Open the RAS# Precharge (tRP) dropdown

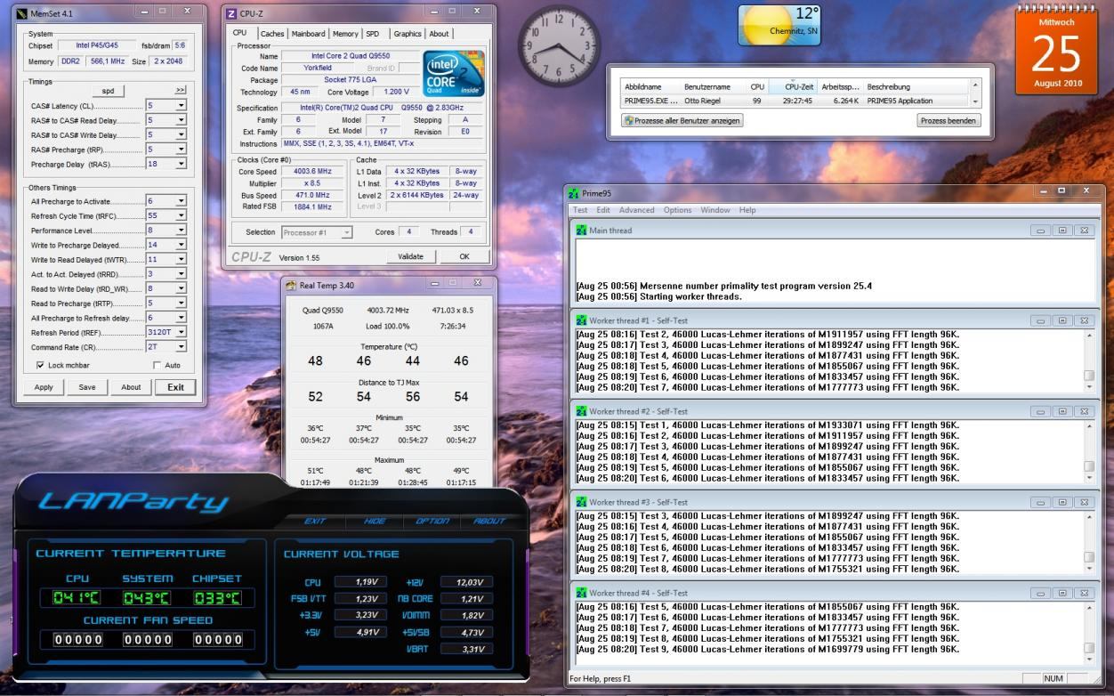[182, 150]
